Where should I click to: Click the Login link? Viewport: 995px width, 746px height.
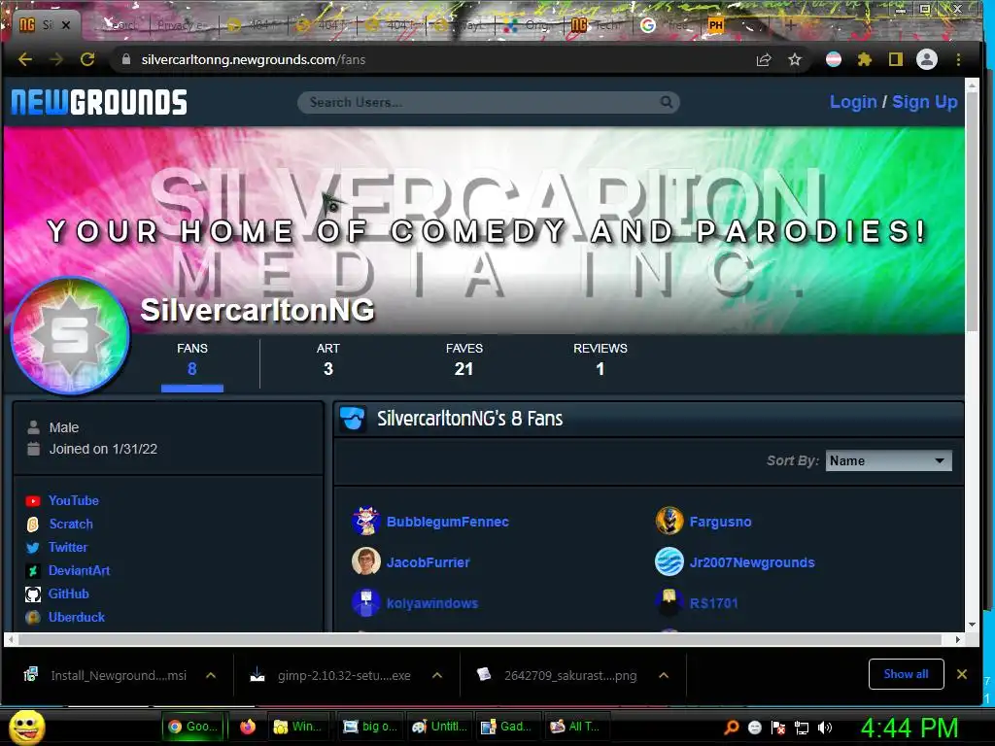point(853,102)
